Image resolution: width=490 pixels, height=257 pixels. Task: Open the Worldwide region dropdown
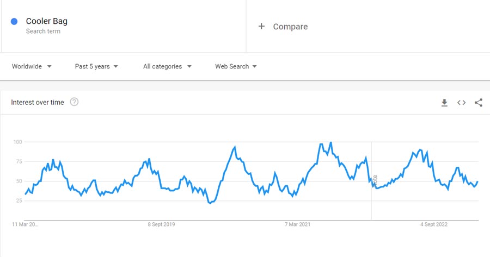(32, 66)
